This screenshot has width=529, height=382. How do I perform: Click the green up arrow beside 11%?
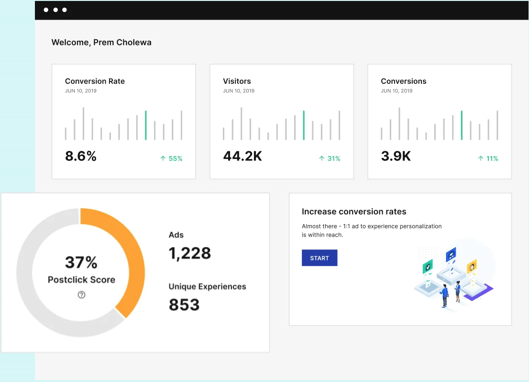(481, 158)
